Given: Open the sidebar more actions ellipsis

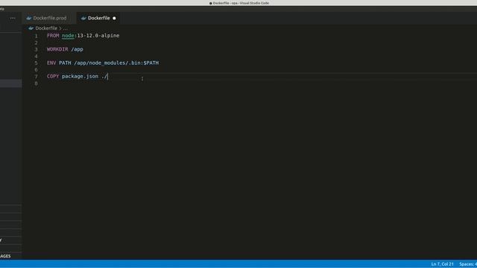Looking at the screenshot, I should tap(13, 18).
